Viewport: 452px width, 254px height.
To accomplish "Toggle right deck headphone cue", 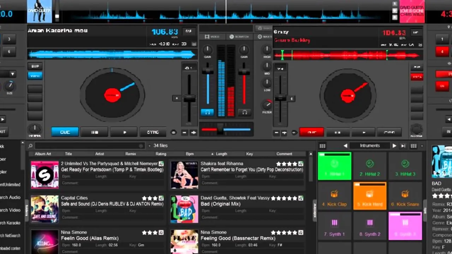I will click(244, 112).
